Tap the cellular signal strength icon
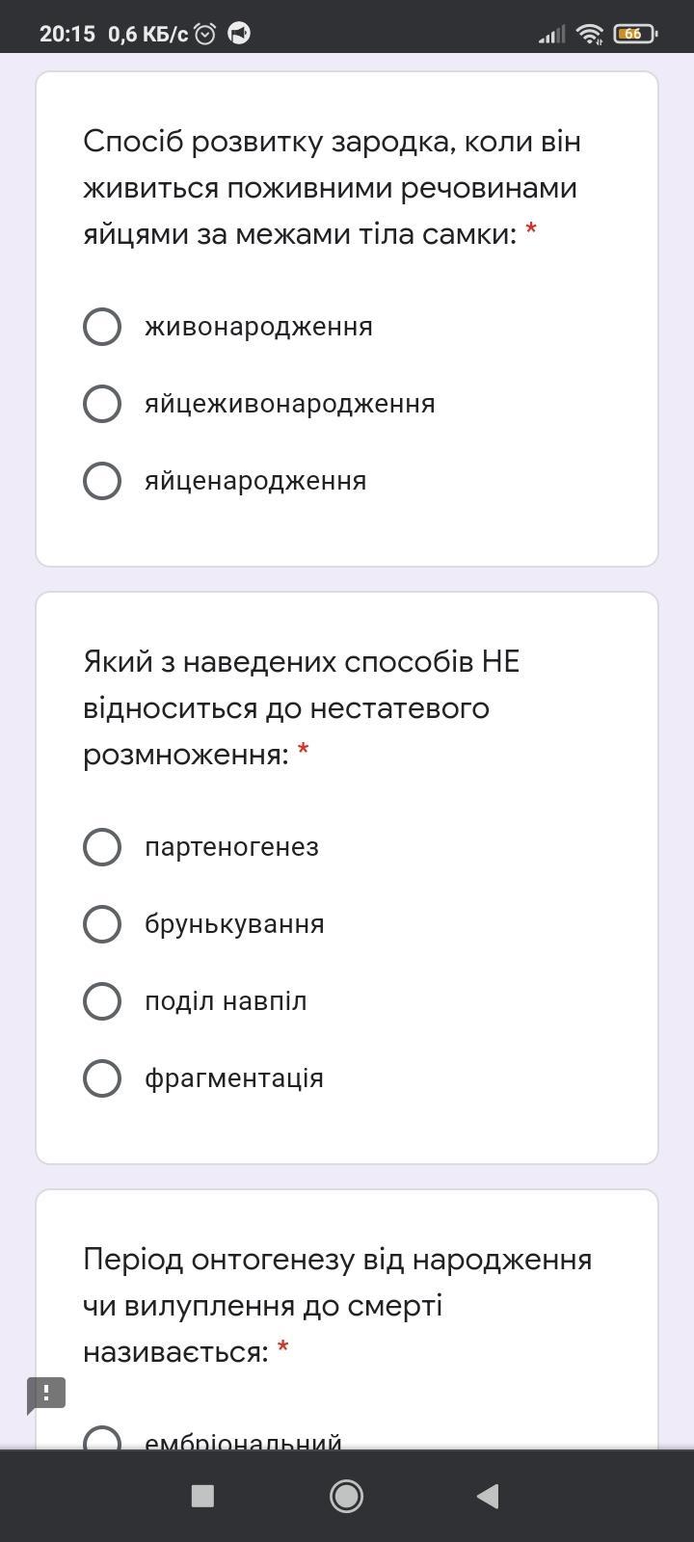 (551, 35)
